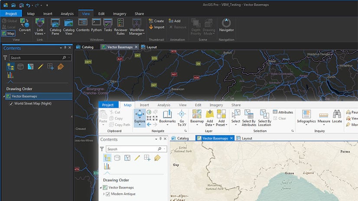358x201 pixels.
Task: Pin the dark Contents pane
Action: coord(65,48)
